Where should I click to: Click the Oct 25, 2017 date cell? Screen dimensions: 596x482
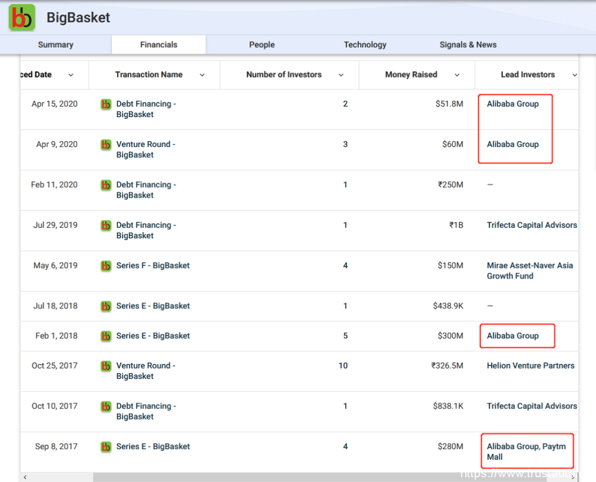[x=54, y=365]
